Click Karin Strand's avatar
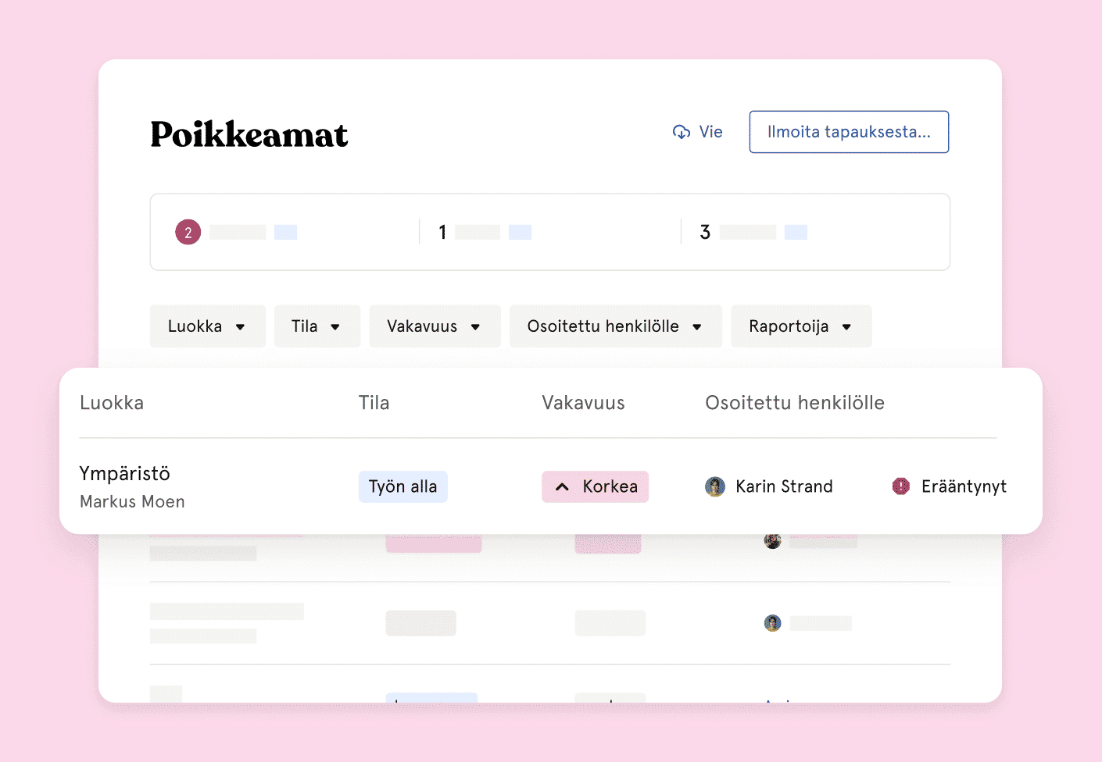This screenshot has height=762, width=1102. [715, 486]
